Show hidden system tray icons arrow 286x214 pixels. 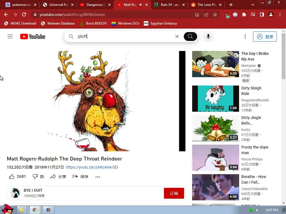click(244, 210)
